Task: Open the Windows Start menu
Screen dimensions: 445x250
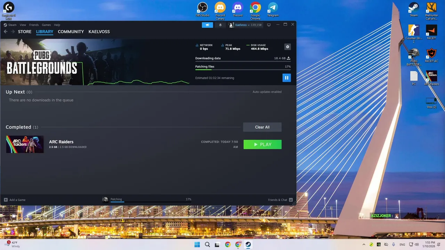Action: [x=197, y=244]
